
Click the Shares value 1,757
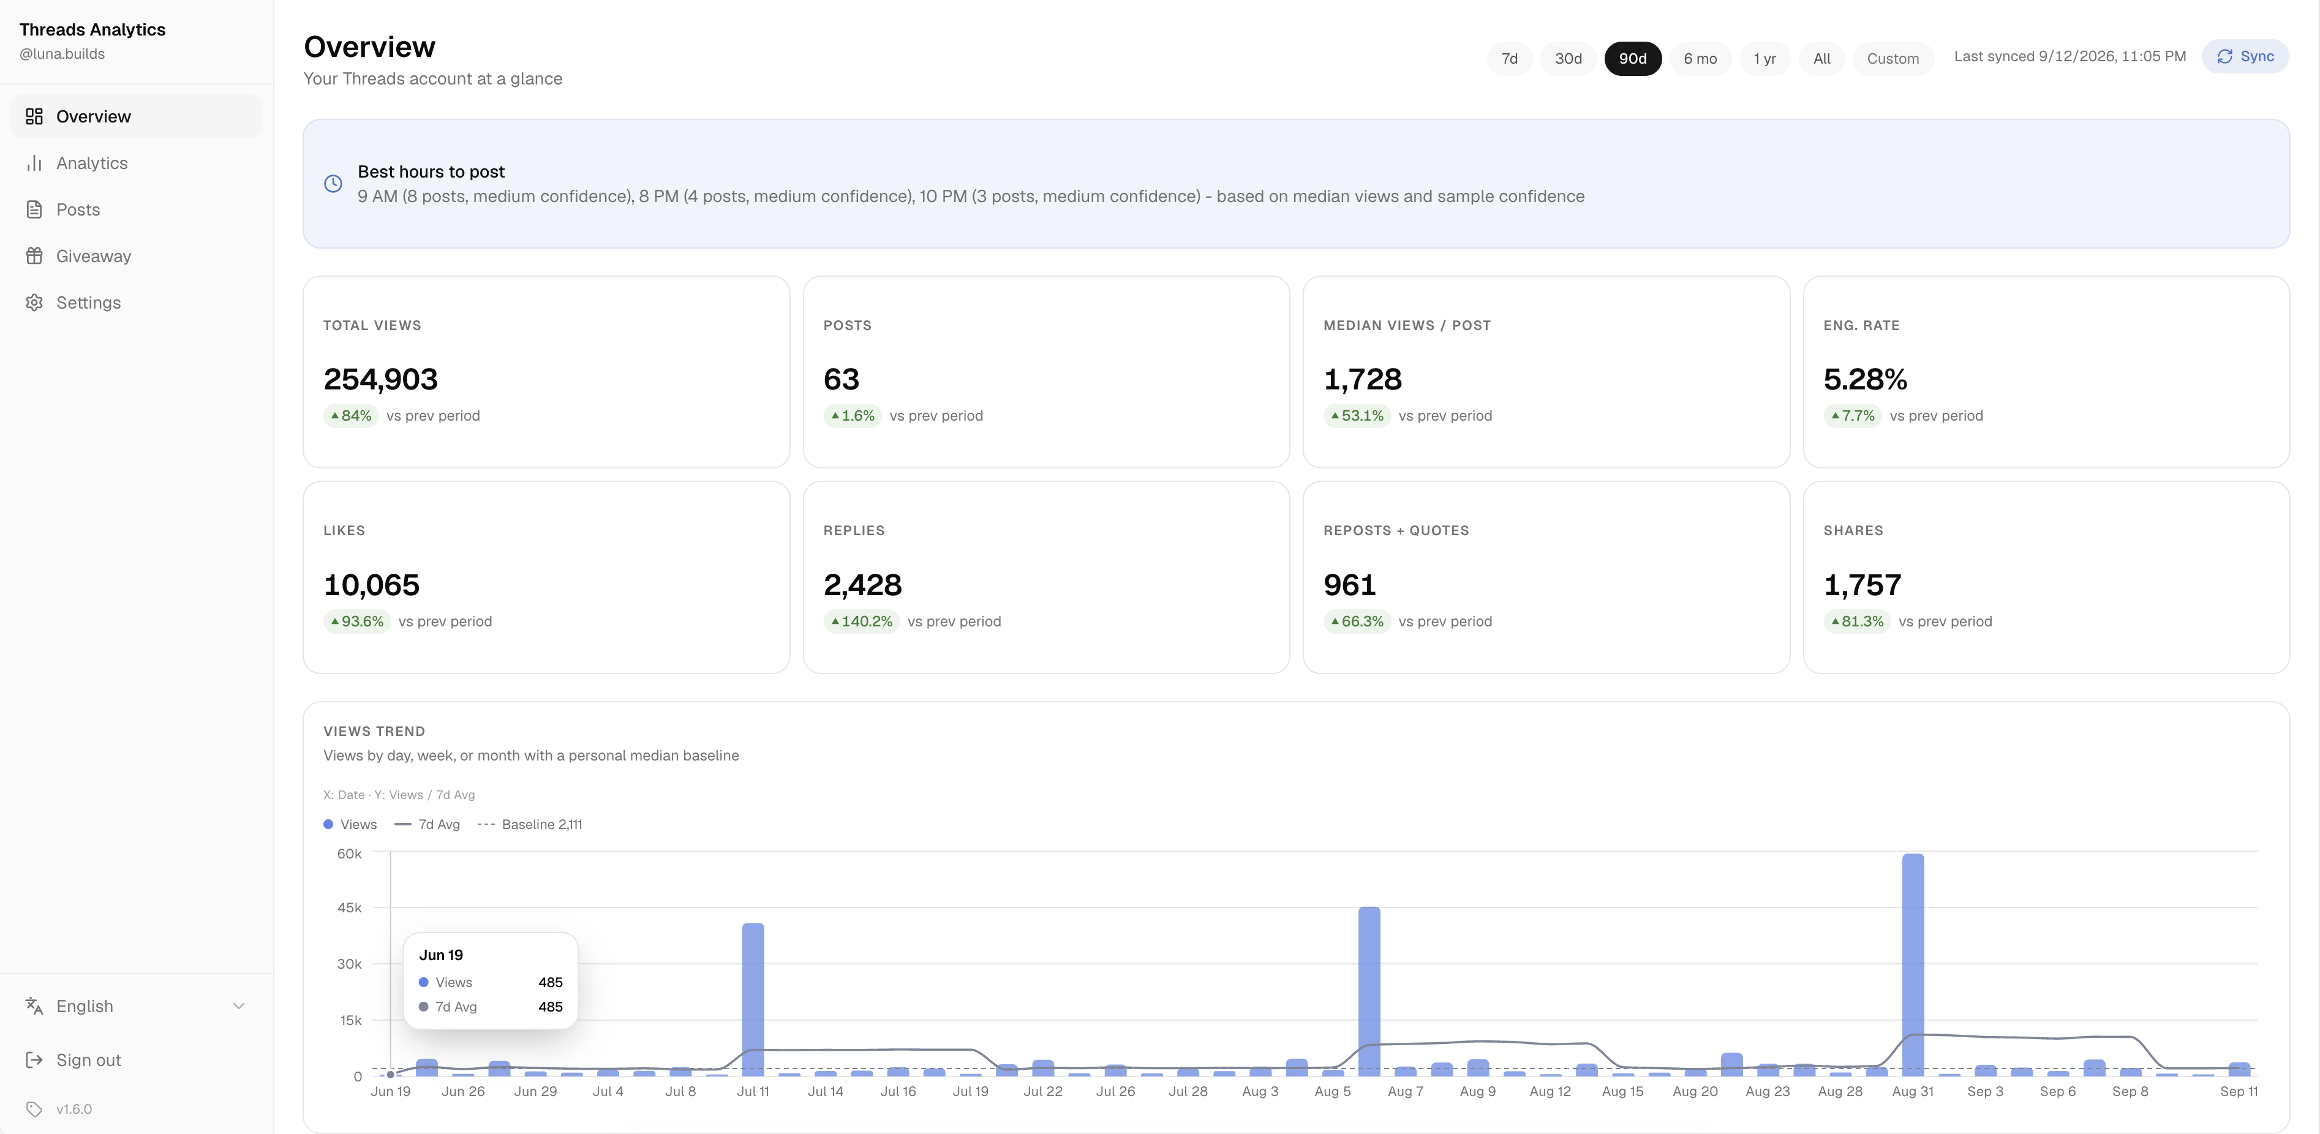tap(1862, 585)
